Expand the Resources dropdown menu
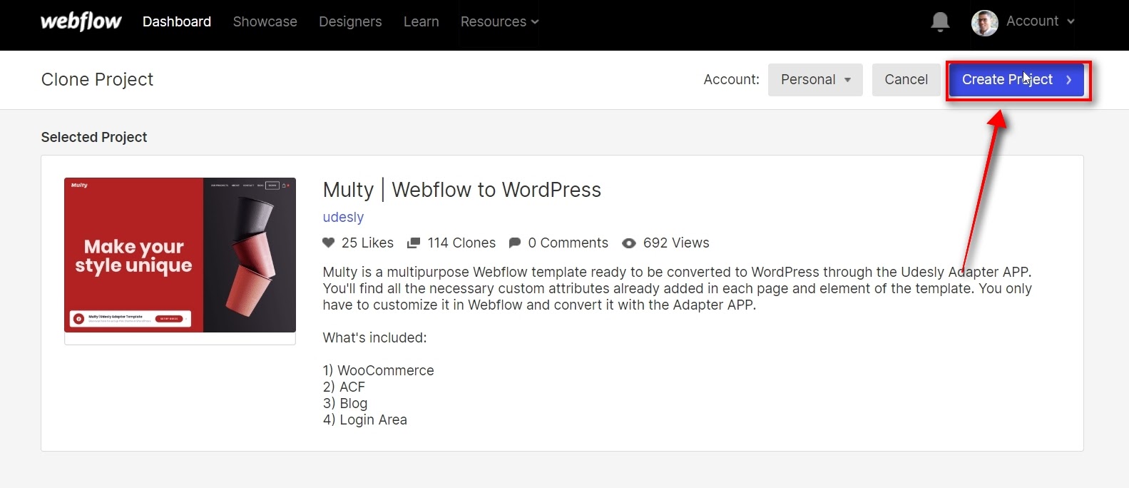Screen dimensions: 1129x488 pyautogui.click(x=499, y=22)
